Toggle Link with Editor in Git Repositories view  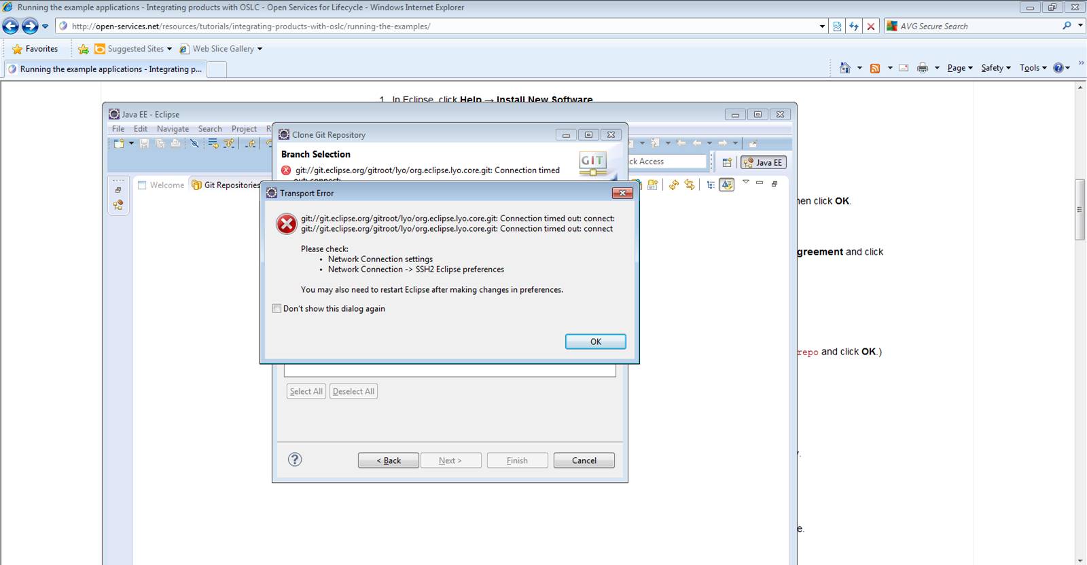click(x=690, y=185)
